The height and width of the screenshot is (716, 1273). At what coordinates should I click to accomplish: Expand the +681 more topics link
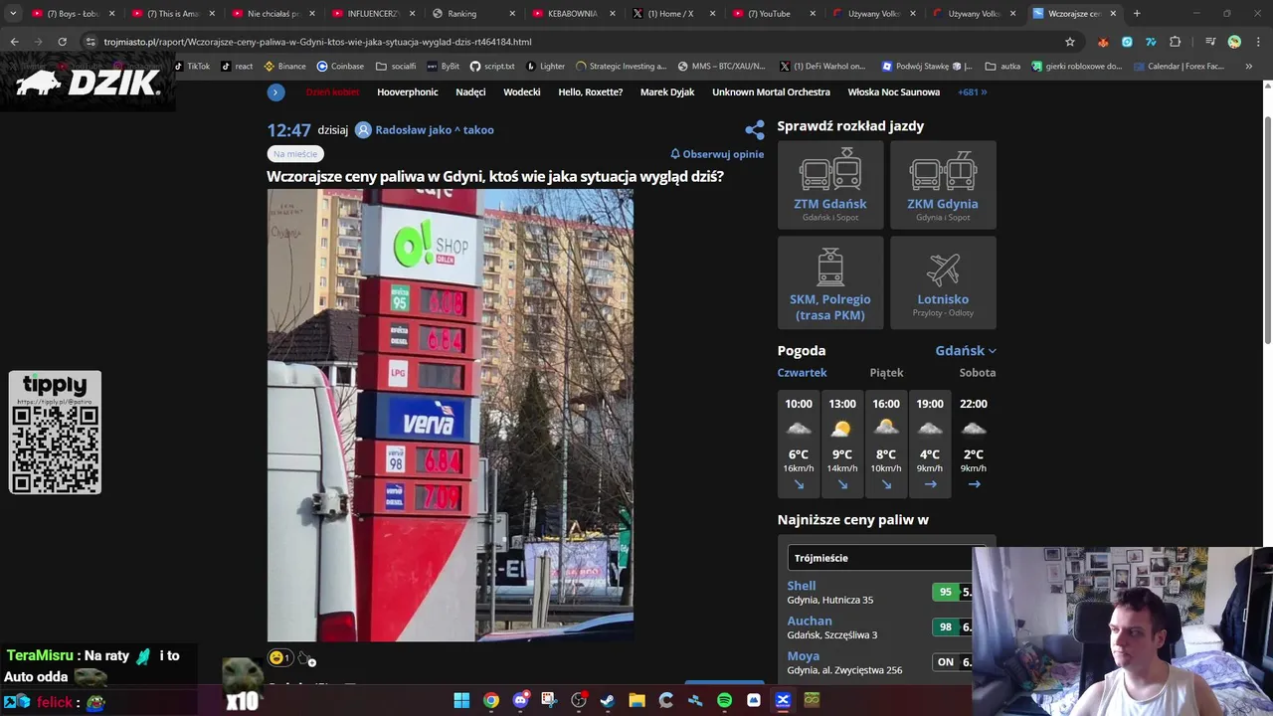pyautogui.click(x=972, y=92)
